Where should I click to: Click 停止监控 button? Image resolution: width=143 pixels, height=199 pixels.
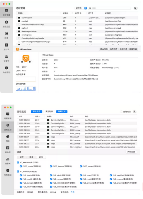[37, 112]
